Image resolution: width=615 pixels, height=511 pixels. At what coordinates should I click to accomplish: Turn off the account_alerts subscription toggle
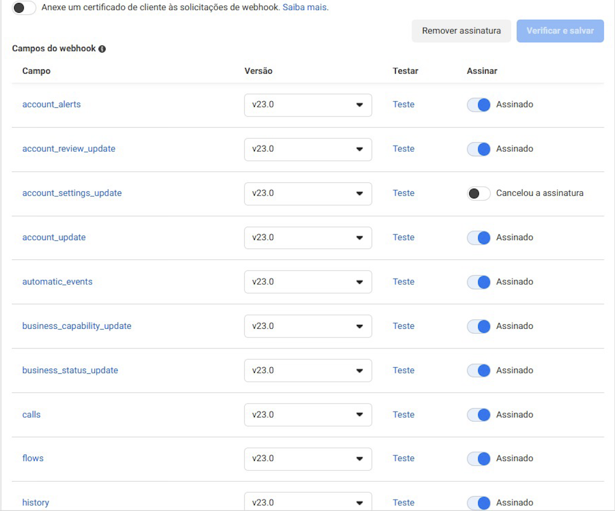coord(478,105)
